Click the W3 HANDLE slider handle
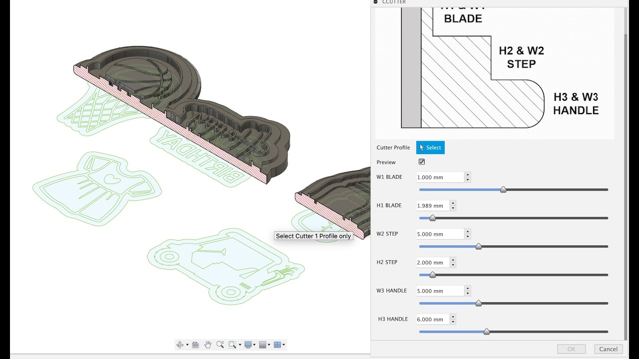This screenshot has width=639, height=359. tap(479, 303)
